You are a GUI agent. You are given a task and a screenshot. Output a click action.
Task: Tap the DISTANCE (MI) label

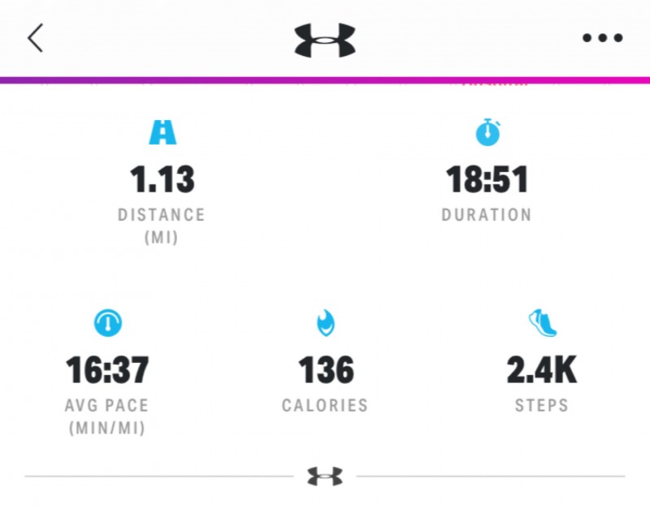pyautogui.click(x=162, y=226)
